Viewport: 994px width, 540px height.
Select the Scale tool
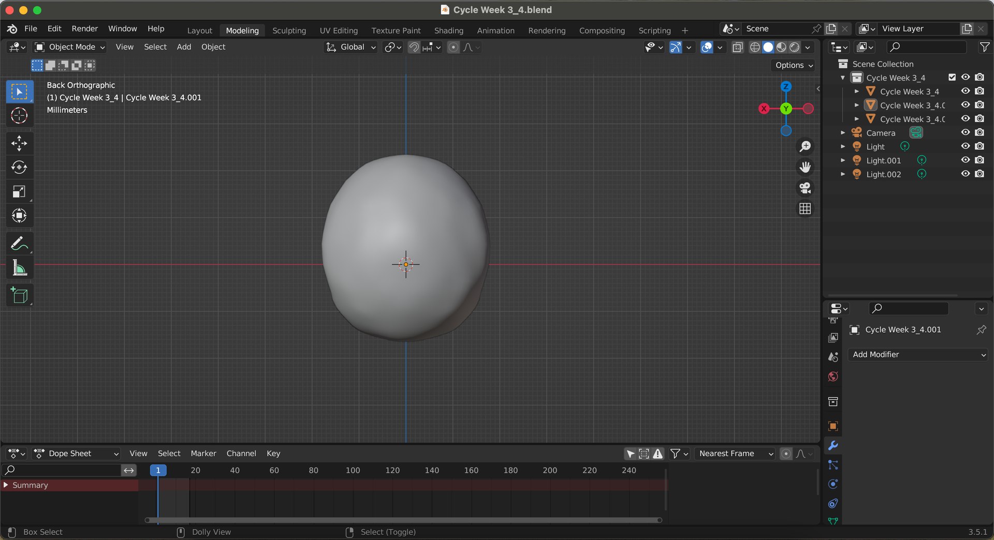pyautogui.click(x=19, y=192)
